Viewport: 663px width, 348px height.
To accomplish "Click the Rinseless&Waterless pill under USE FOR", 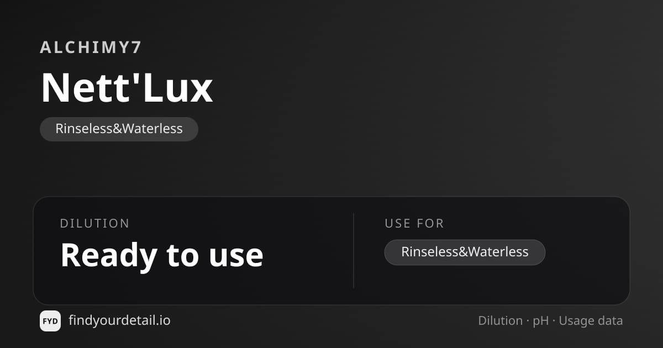I will coord(465,252).
